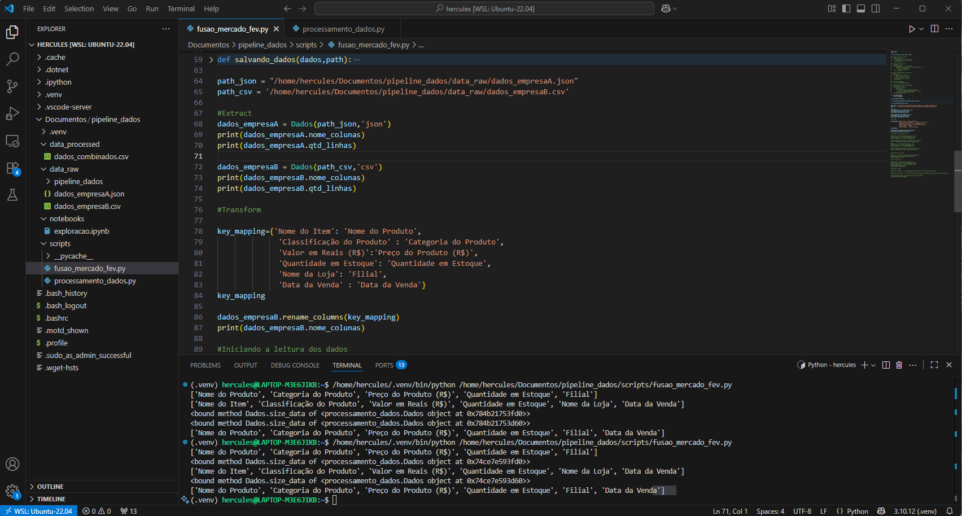The width and height of the screenshot is (962, 516).
Task: Split the editor right
Action: click(x=934, y=29)
